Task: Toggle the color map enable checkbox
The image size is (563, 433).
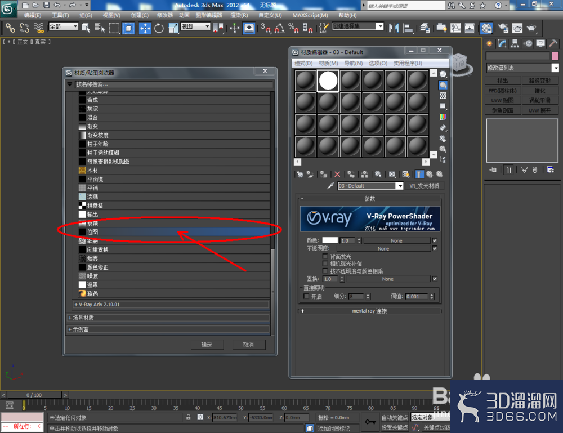Action: pos(435,240)
